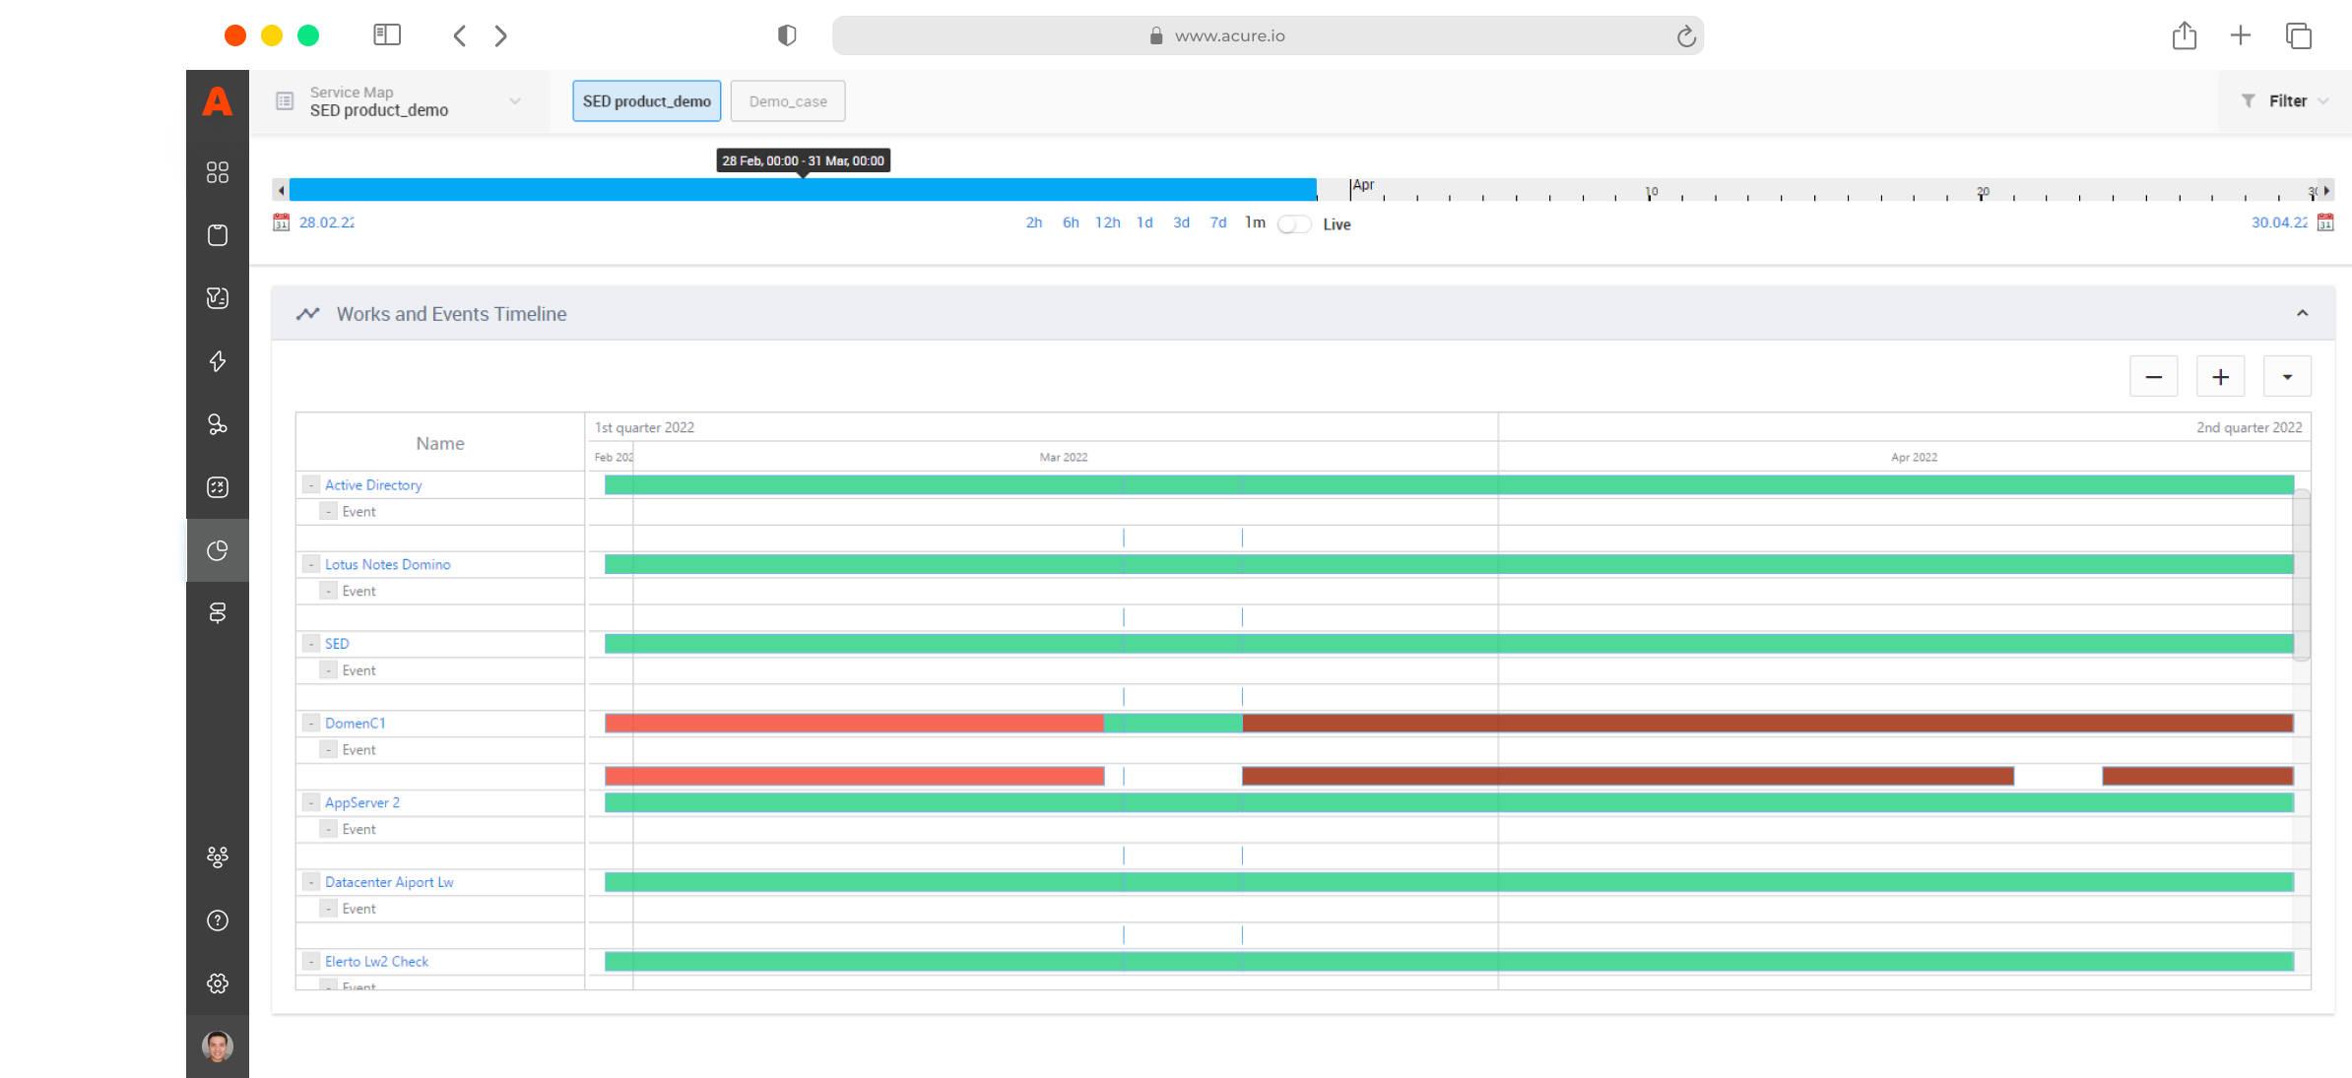This screenshot has width=2352, height=1078.
Task: Open the Filter dropdown
Action: [x=2285, y=101]
